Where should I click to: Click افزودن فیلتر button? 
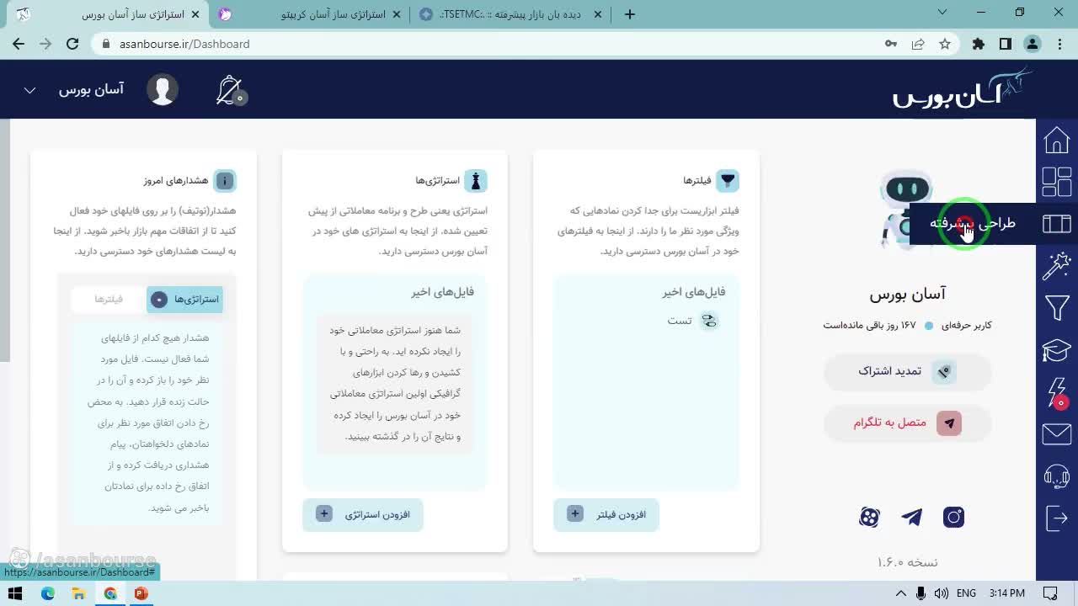(606, 514)
